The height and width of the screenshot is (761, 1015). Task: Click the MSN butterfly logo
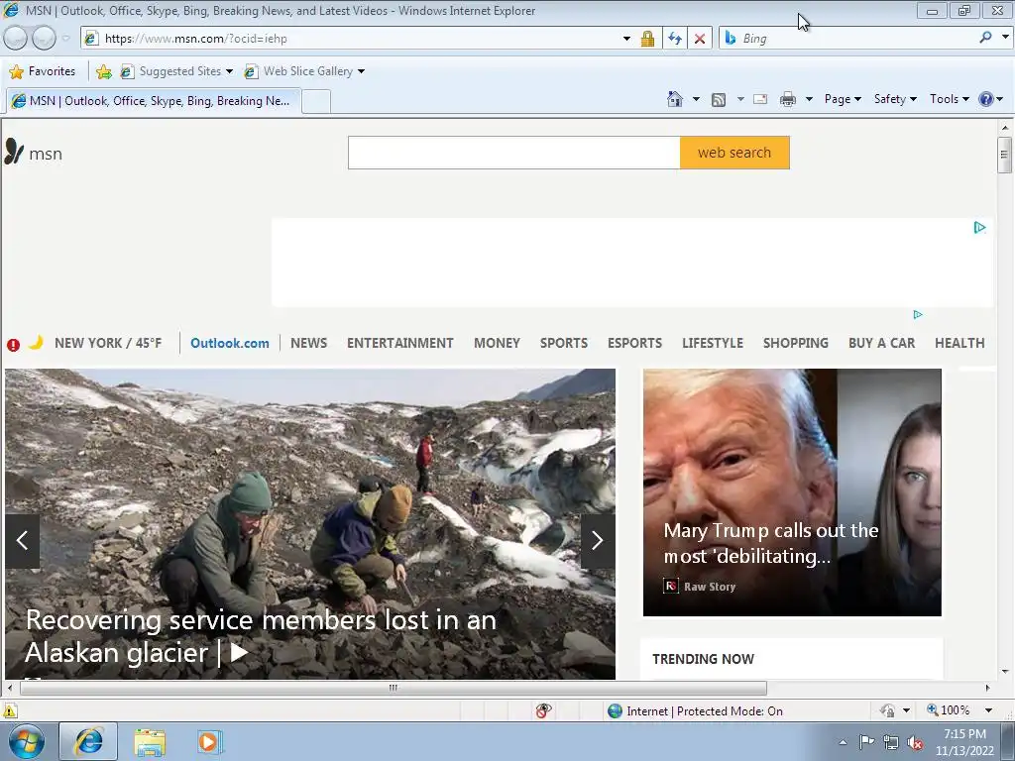click(x=14, y=152)
